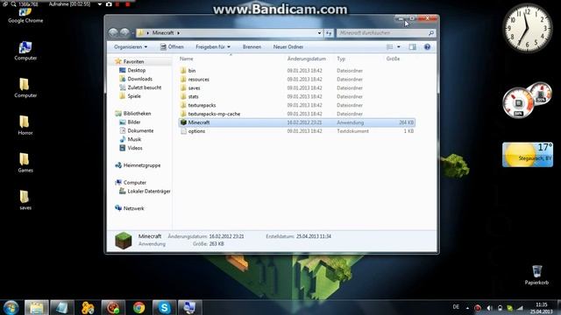The height and width of the screenshot is (315, 561).
Task: Click the analog clock gadget
Action: (x=528, y=28)
